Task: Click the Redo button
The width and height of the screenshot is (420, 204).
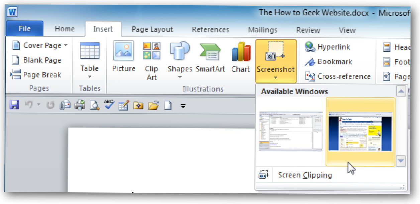Action: pos(50,106)
